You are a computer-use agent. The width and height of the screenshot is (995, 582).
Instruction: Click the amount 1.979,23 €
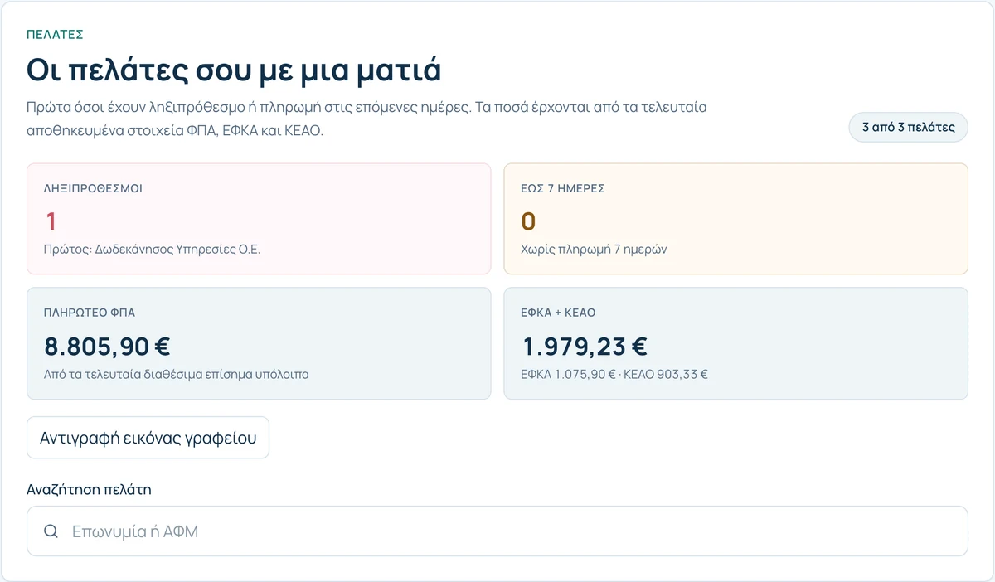[584, 346]
